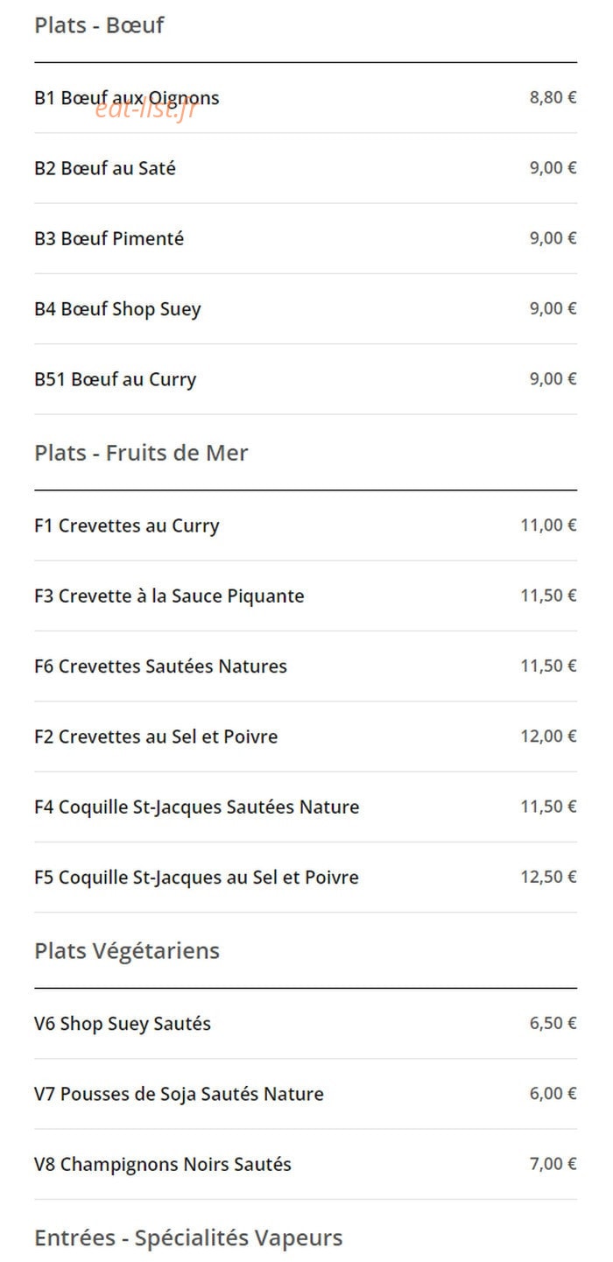613x1262 pixels.
Task: Open B51 Bœuf au Curry item
Action: coord(306,379)
